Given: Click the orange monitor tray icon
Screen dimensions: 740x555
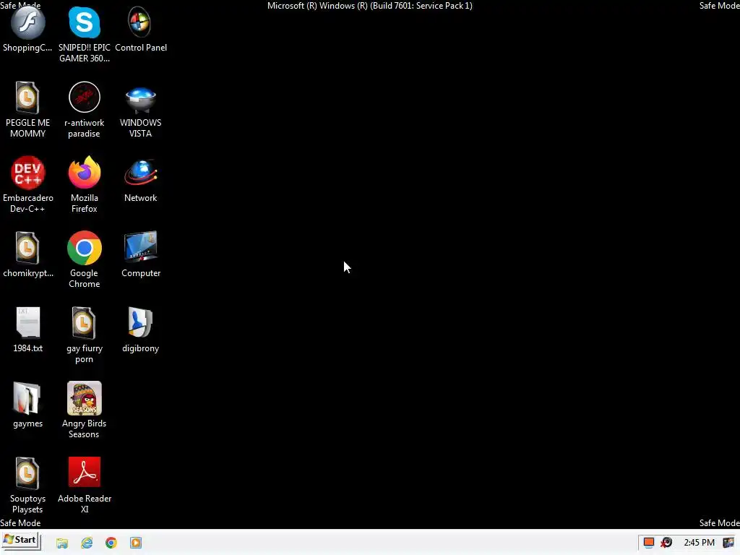Looking at the screenshot, I should pos(649,543).
